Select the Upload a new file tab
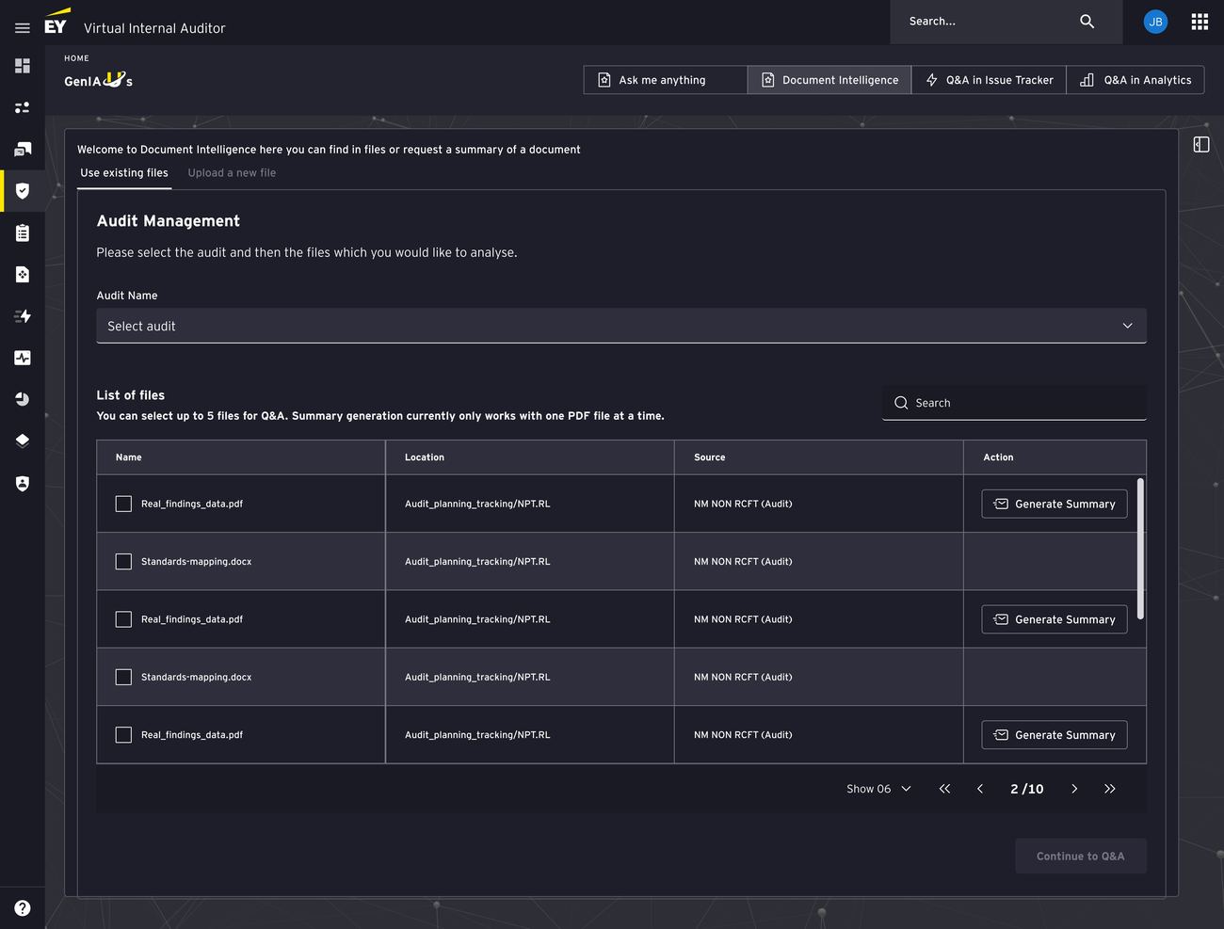This screenshot has width=1224, height=929. pos(232,173)
